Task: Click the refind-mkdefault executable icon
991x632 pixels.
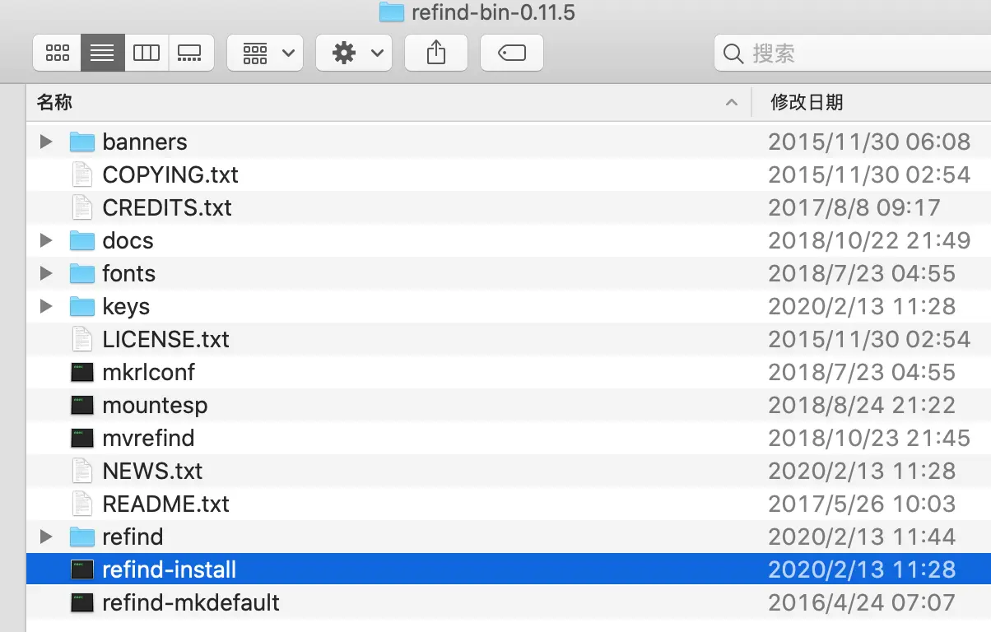Action: [82, 602]
